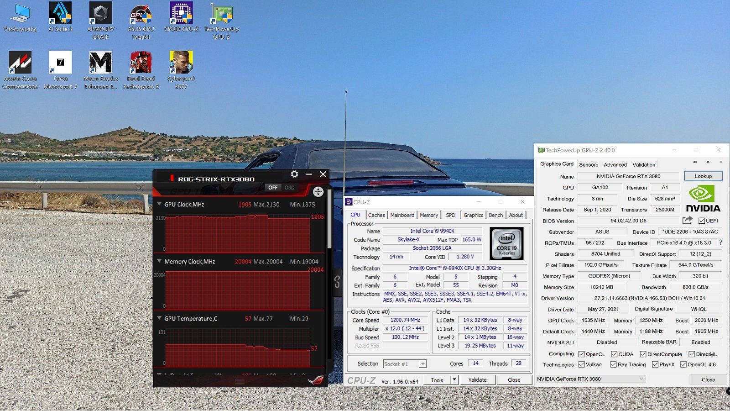Image resolution: width=730 pixels, height=411 pixels.
Task: Collapse the GPU Temperature graph section
Action: coord(159,318)
